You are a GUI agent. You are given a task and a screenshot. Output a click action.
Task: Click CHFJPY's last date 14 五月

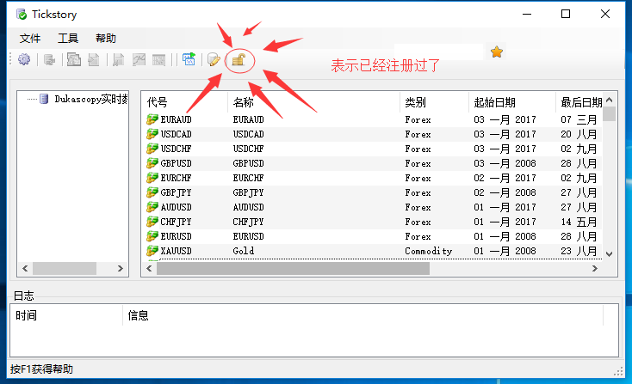click(x=579, y=222)
